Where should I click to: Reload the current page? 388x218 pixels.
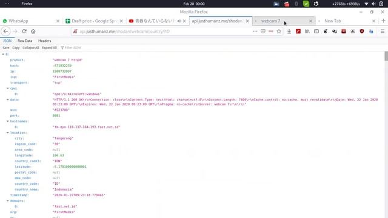coord(24,31)
